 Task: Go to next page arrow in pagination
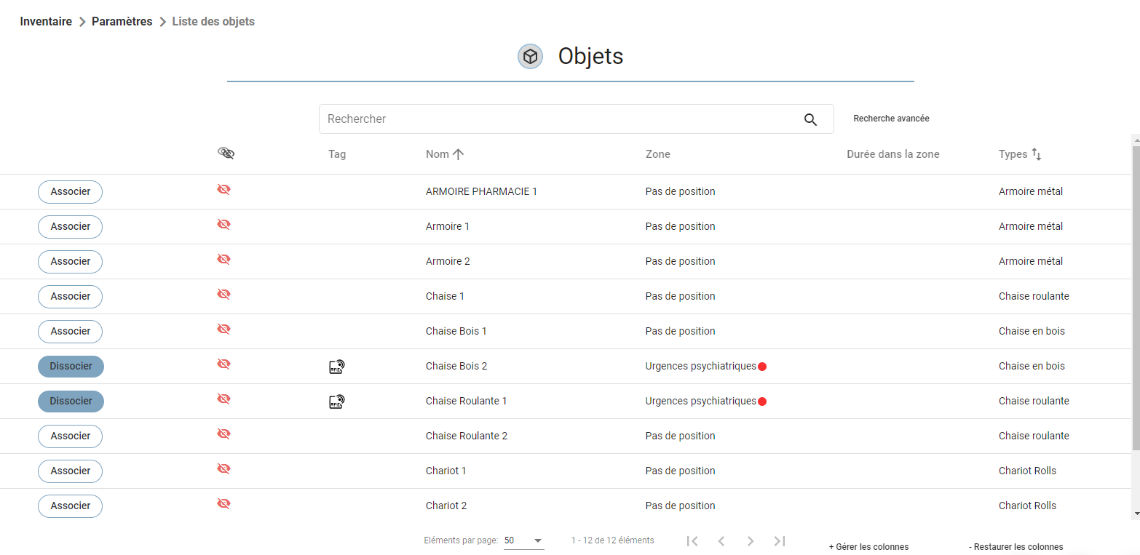[751, 540]
